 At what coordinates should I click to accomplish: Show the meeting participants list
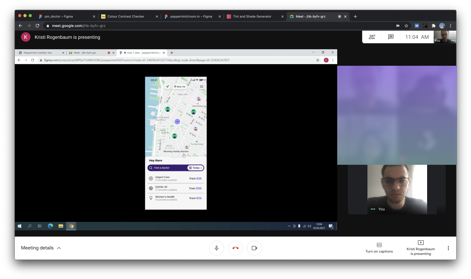[372, 37]
